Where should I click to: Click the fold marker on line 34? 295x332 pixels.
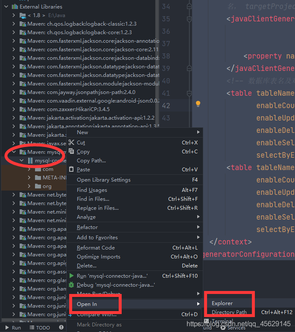tap(190, 6)
